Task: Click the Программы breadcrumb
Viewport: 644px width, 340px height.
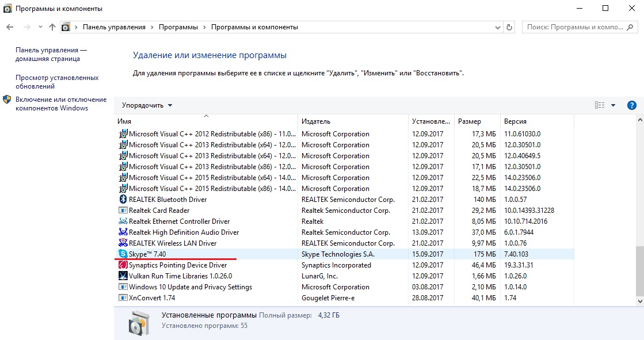Action: click(178, 27)
